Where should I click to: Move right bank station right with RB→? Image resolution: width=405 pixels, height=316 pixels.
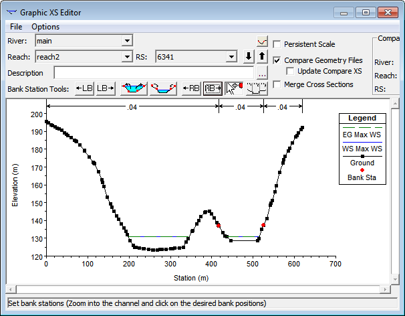(213, 88)
